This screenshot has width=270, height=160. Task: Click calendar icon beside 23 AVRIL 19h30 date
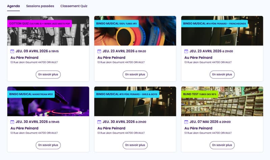point(99,52)
